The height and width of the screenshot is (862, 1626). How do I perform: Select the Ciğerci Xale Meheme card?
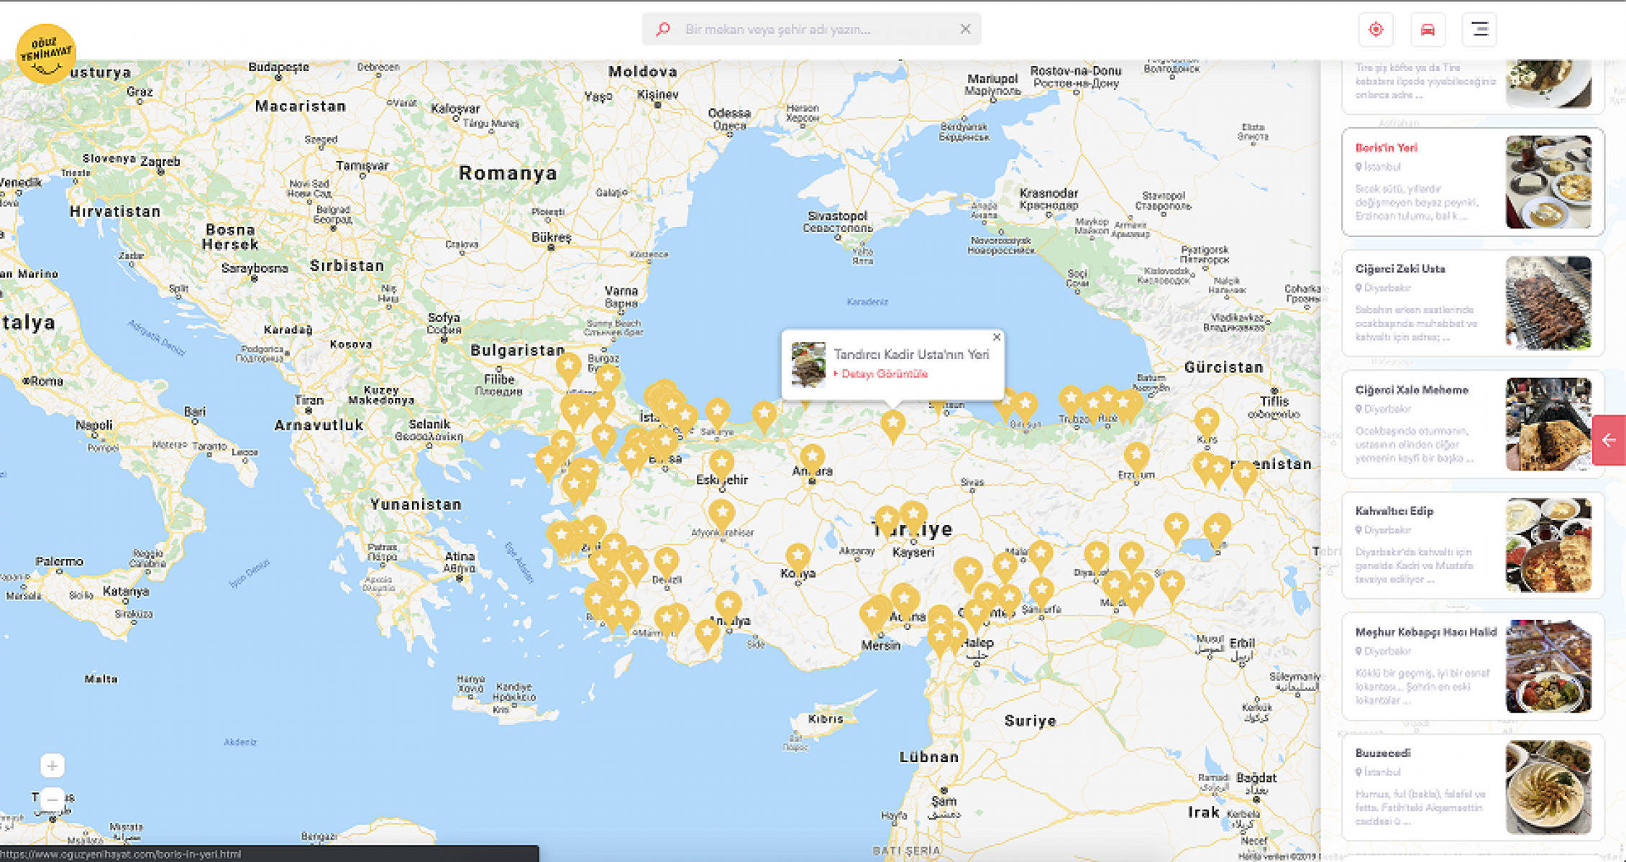point(1411,390)
